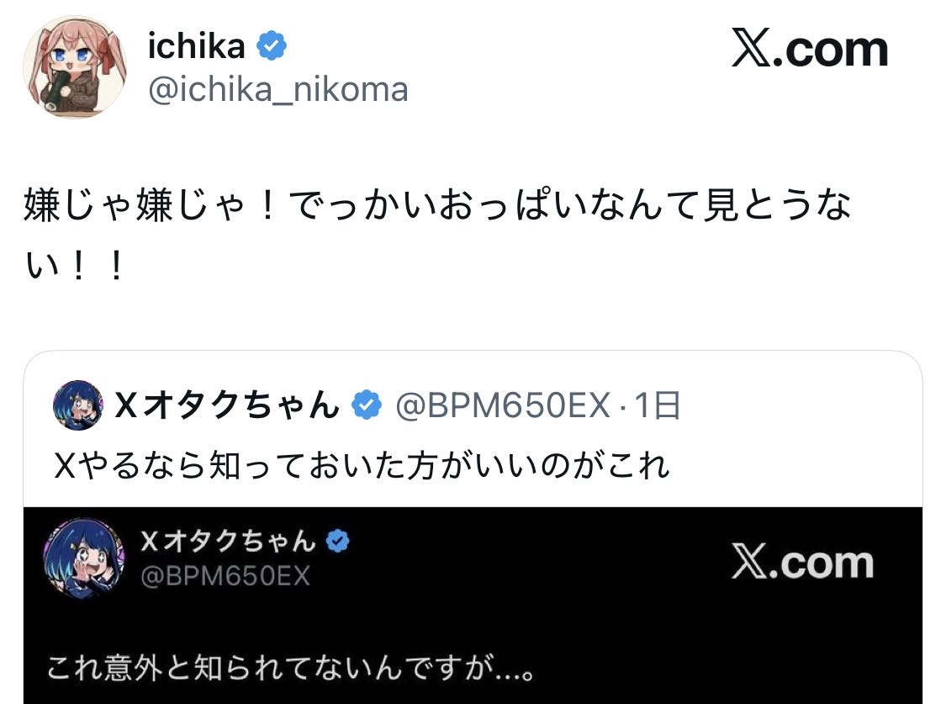Open the @ichika_nikoma handle
This screenshot has width=946, height=704.
tap(278, 89)
